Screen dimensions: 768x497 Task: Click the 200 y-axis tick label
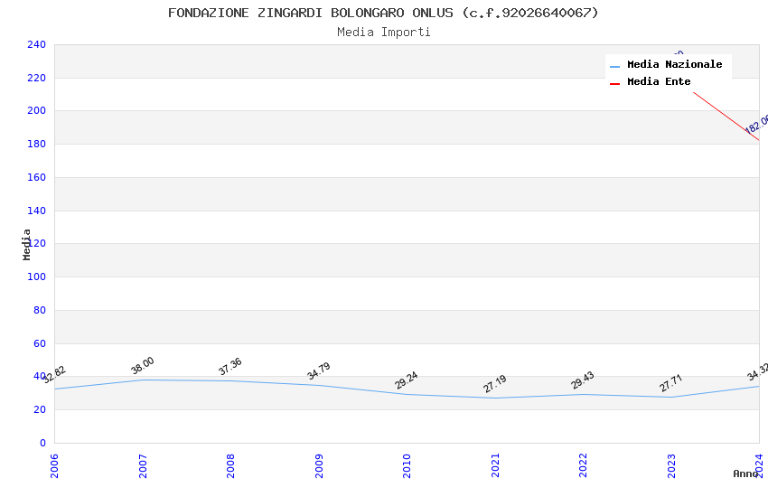(x=37, y=110)
